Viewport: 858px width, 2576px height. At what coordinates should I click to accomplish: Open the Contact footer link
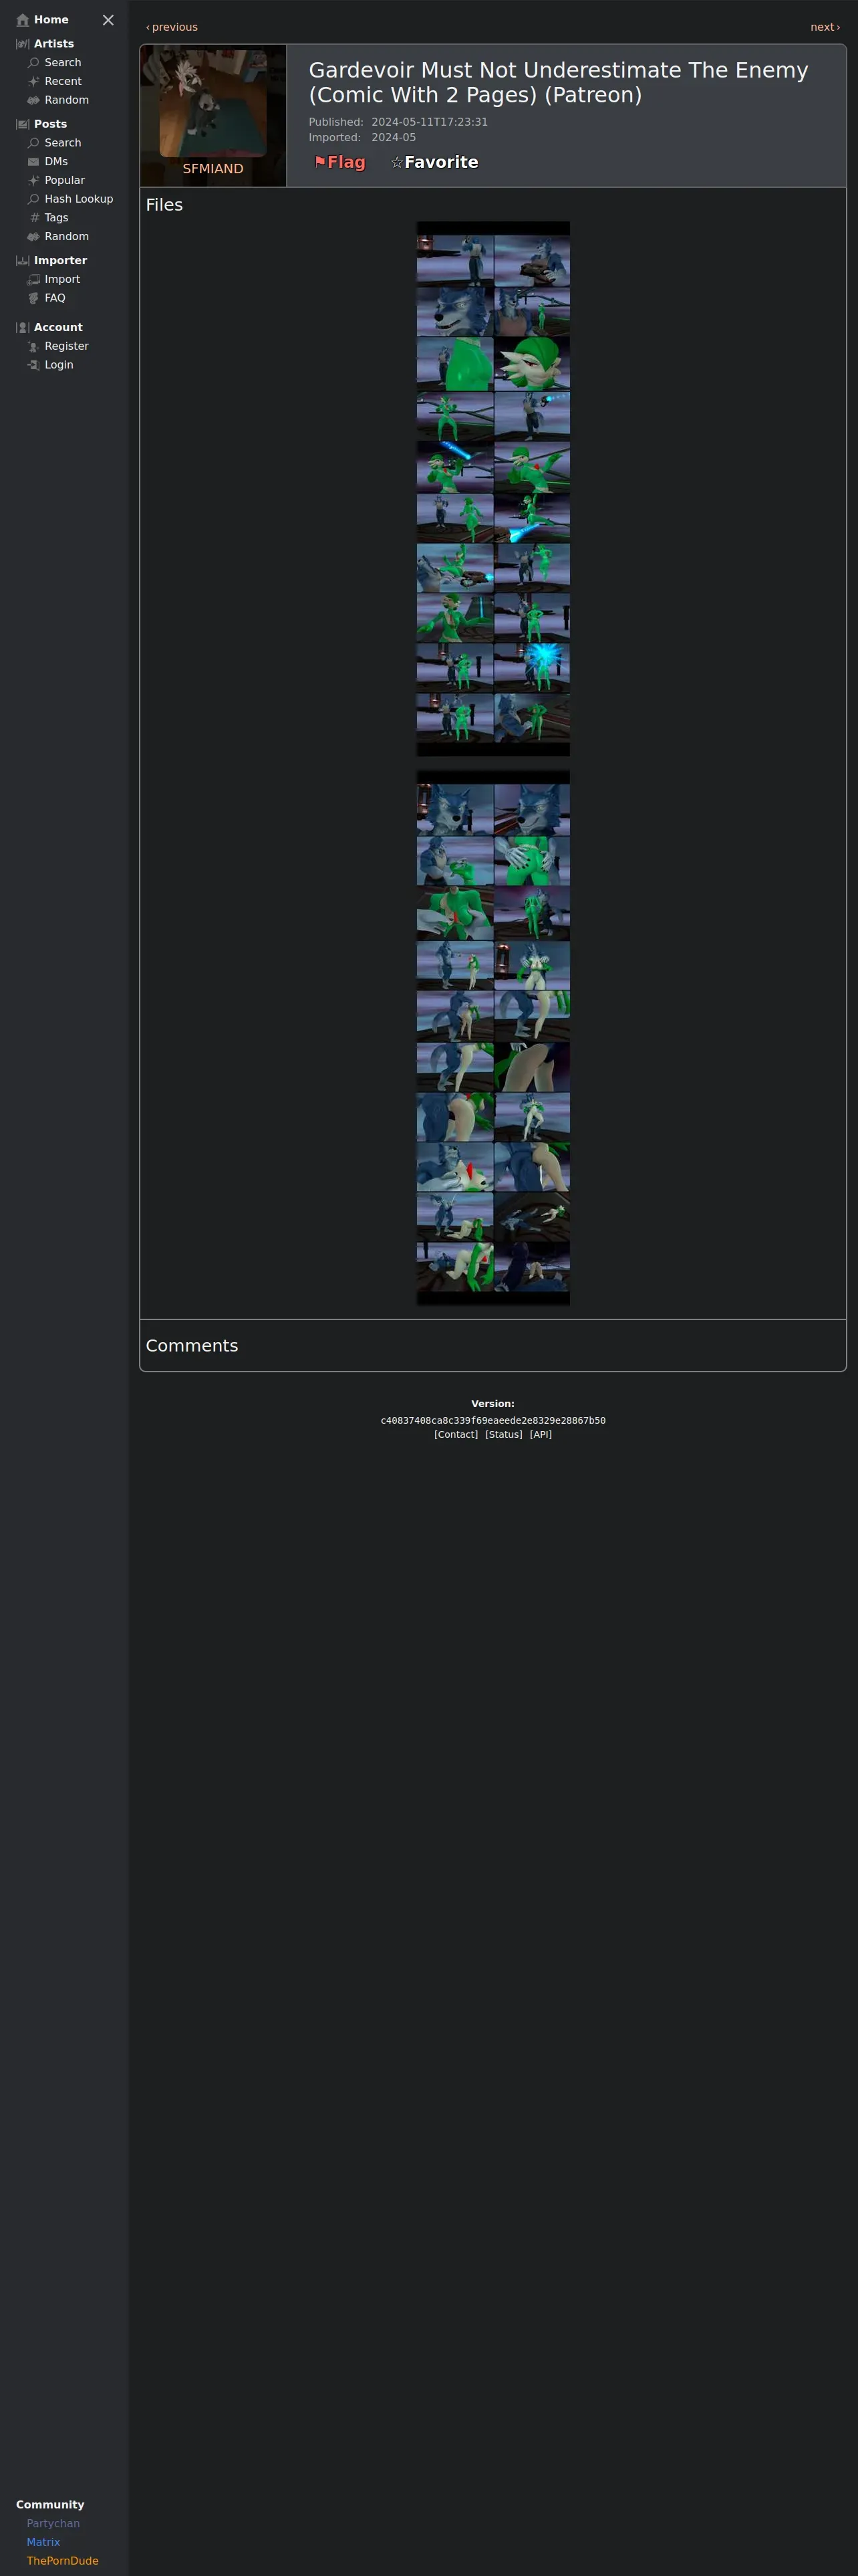pos(456,1434)
